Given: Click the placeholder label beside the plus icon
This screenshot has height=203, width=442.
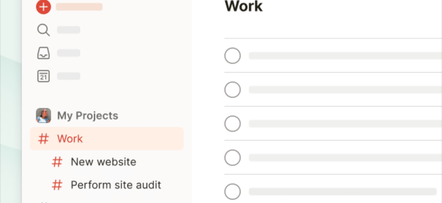Looking at the screenshot, I should (x=79, y=7).
